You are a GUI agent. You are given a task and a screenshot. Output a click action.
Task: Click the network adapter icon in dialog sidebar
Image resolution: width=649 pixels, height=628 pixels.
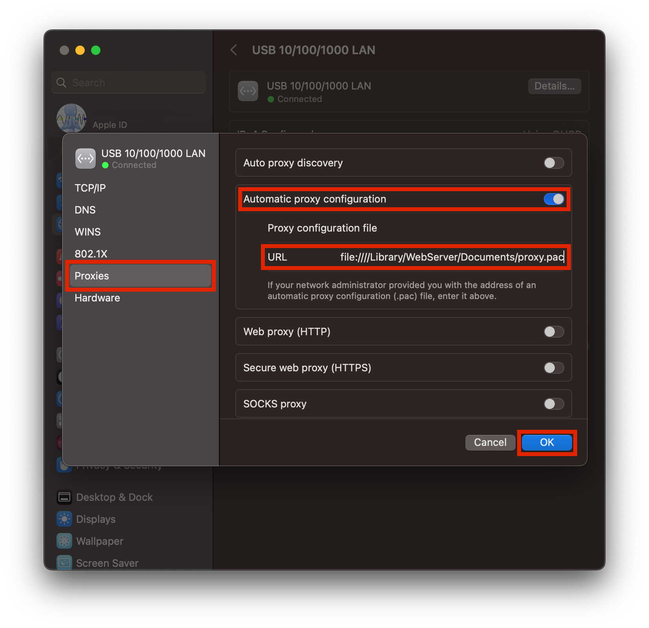(85, 159)
